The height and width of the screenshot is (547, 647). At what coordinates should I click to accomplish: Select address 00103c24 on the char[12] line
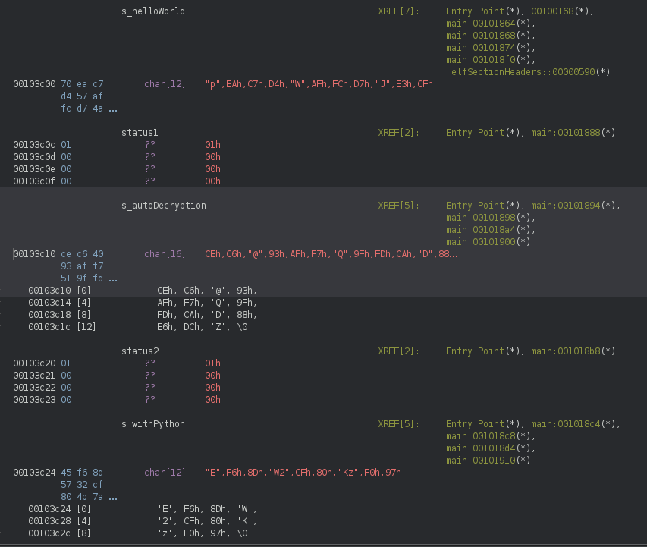tap(34, 473)
